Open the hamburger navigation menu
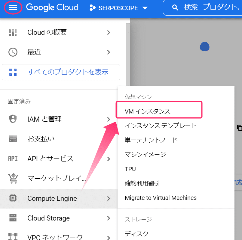Image resolution: width=242 pixels, height=240 pixels. coord(13,7)
